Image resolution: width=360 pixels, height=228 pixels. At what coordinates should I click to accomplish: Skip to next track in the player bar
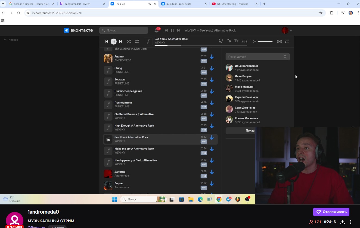pos(120,42)
